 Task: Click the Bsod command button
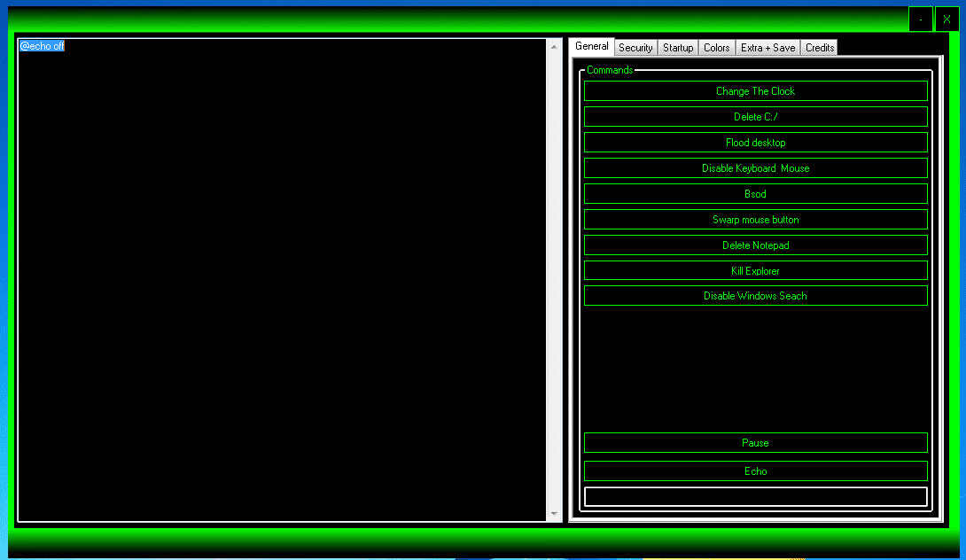tap(755, 193)
